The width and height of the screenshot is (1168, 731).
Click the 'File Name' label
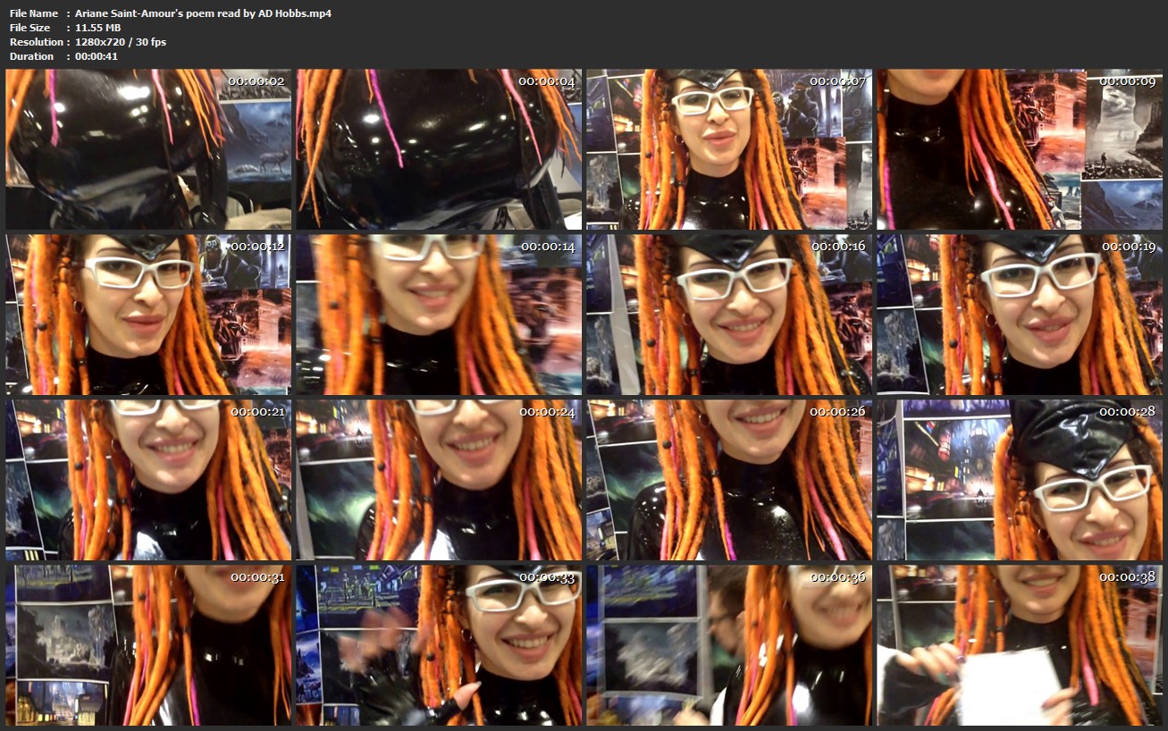click(x=34, y=13)
